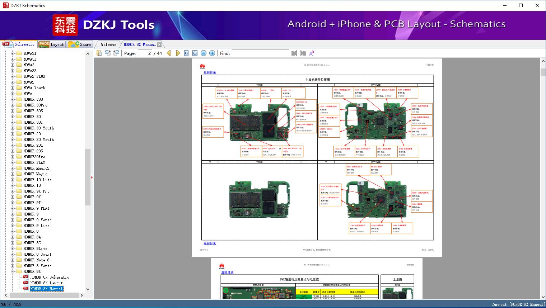
Task: Click the folder icon beside HONOR 9
Action: coord(19,214)
